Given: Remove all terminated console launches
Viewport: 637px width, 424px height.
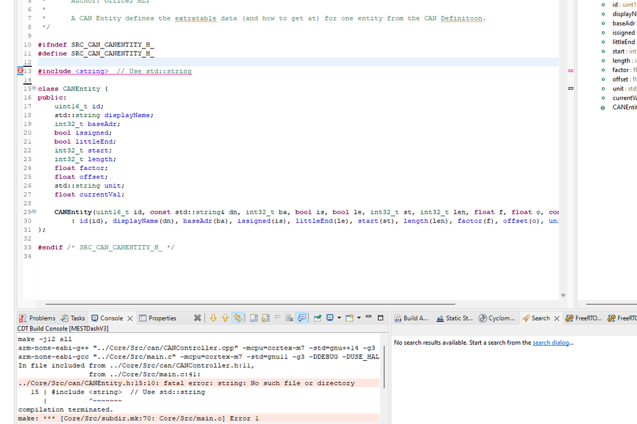Looking at the screenshot, I should [x=198, y=318].
